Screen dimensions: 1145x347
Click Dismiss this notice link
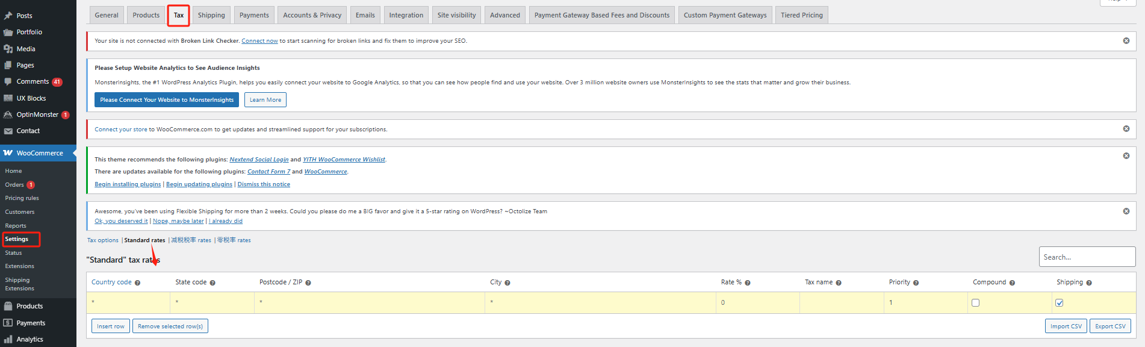tap(264, 184)
